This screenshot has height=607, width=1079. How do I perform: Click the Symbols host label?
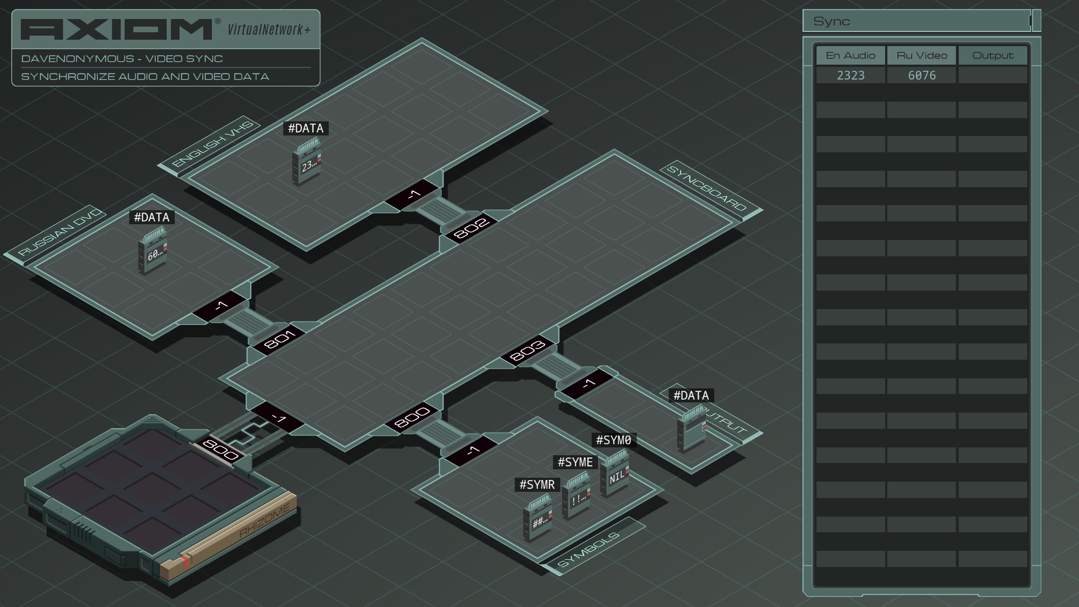(x=589, y=549)
